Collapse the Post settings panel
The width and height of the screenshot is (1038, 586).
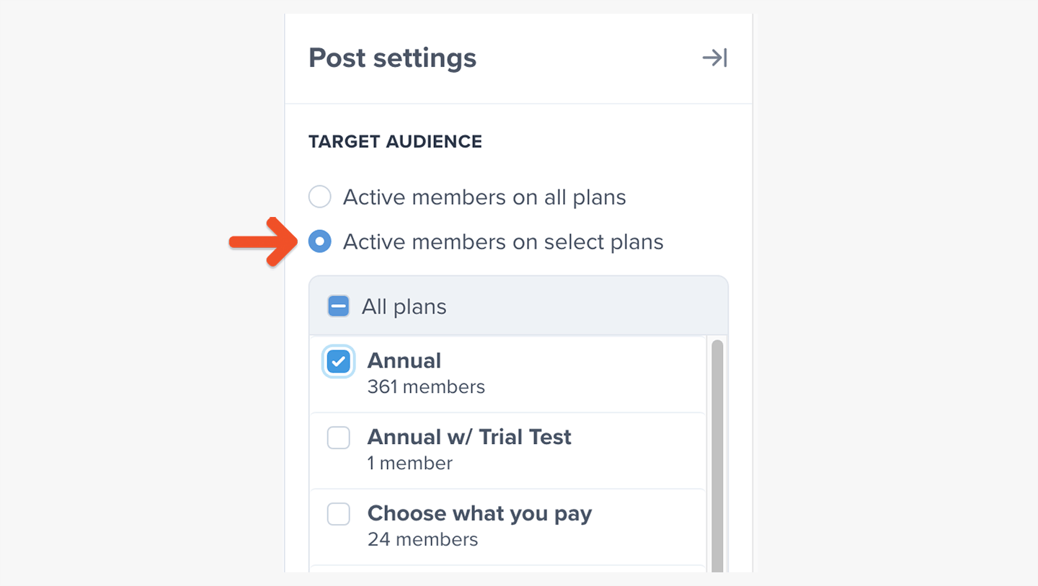[x=714, y=58]
